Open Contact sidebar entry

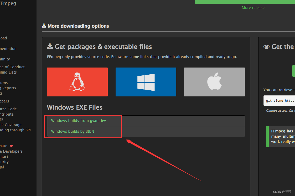coord(4,157)
